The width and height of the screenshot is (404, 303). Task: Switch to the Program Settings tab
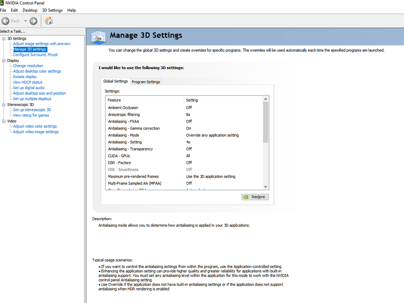pos(146,82)
